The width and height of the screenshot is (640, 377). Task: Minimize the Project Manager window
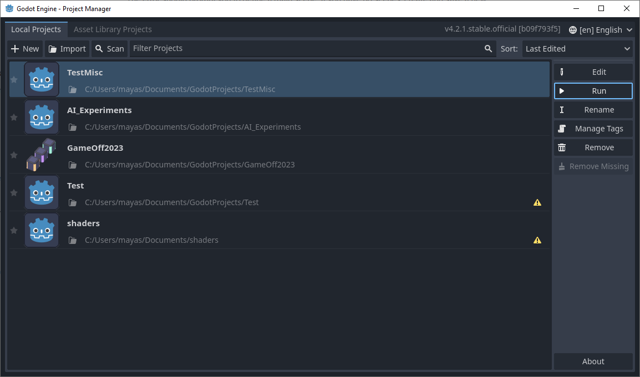click(576, 8)
